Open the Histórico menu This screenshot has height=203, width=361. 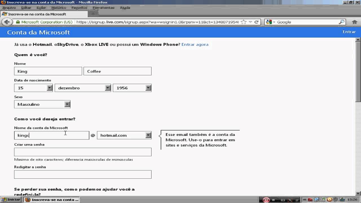tap(59, 8)
